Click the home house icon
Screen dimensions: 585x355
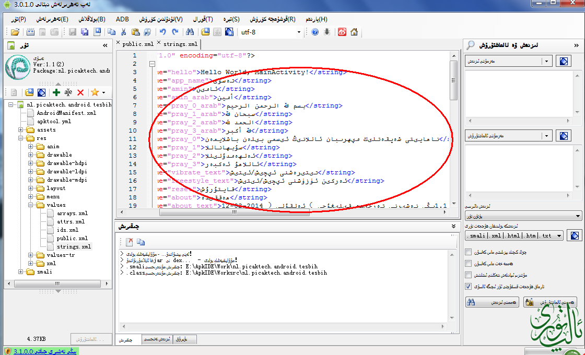[x=354, y=32]
